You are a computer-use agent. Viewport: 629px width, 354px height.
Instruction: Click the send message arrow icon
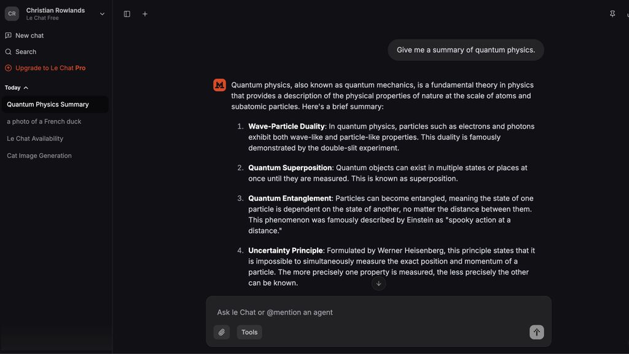click(536, 332)
